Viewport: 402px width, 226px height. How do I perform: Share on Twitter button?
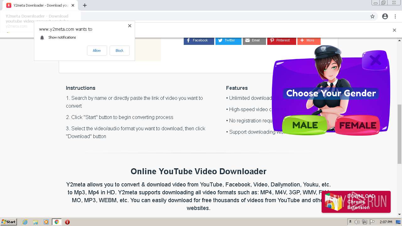[x=228, y=40]
